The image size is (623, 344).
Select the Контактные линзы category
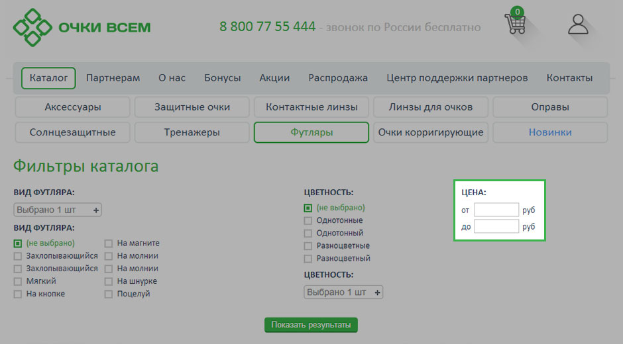click(x=311, y=107)
